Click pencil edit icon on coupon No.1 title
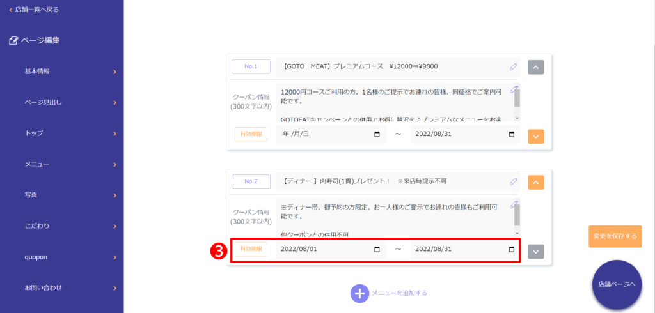Image resolution: width=655 pixels, height=313 pixels. click(x=513, y=66)
